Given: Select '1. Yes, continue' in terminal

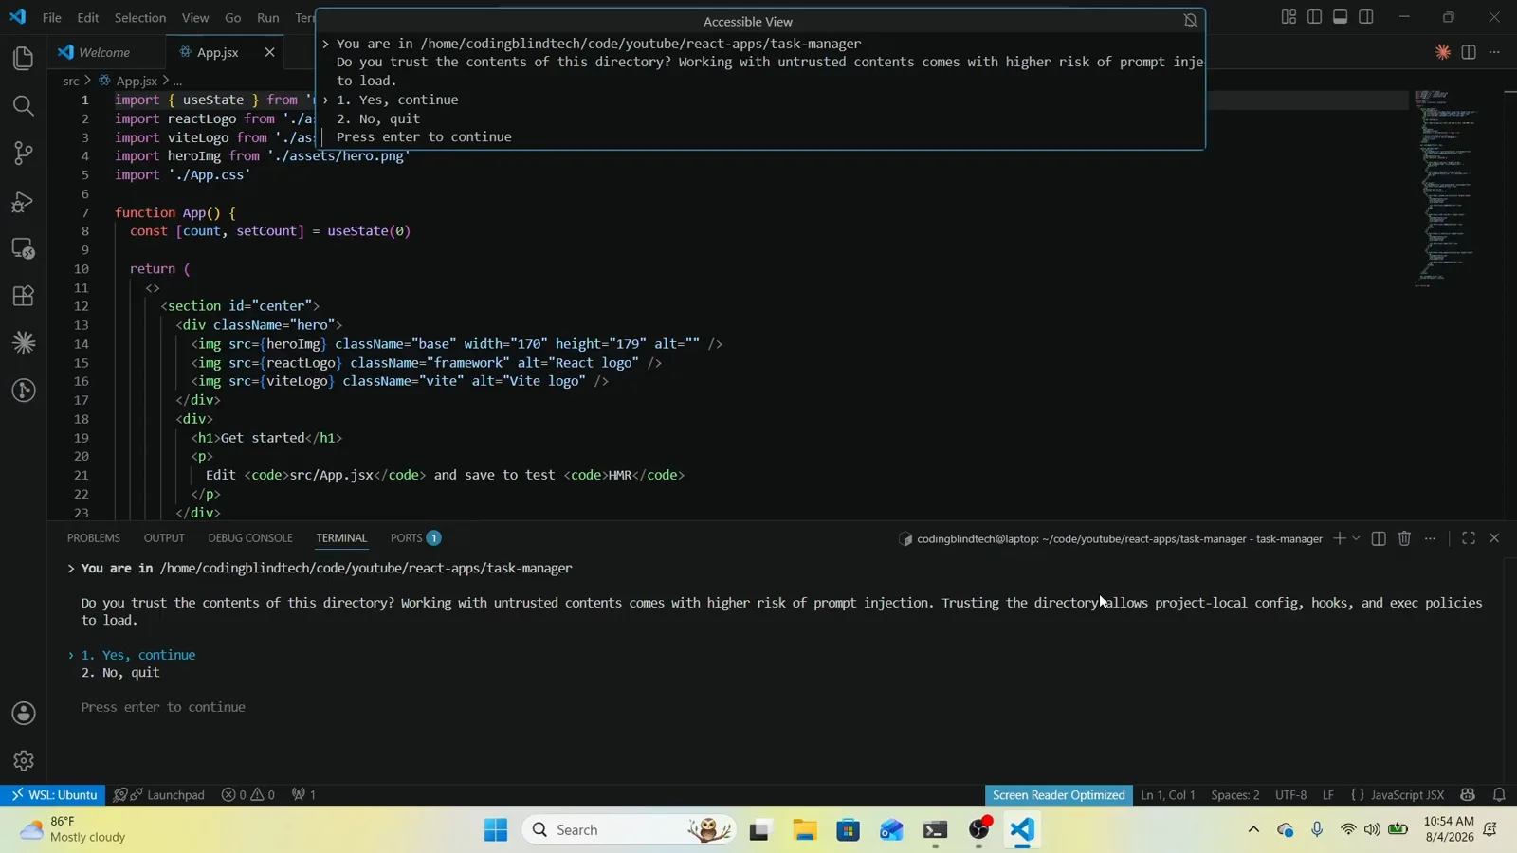Looking at the screenshot, I should tap(138, 655).
